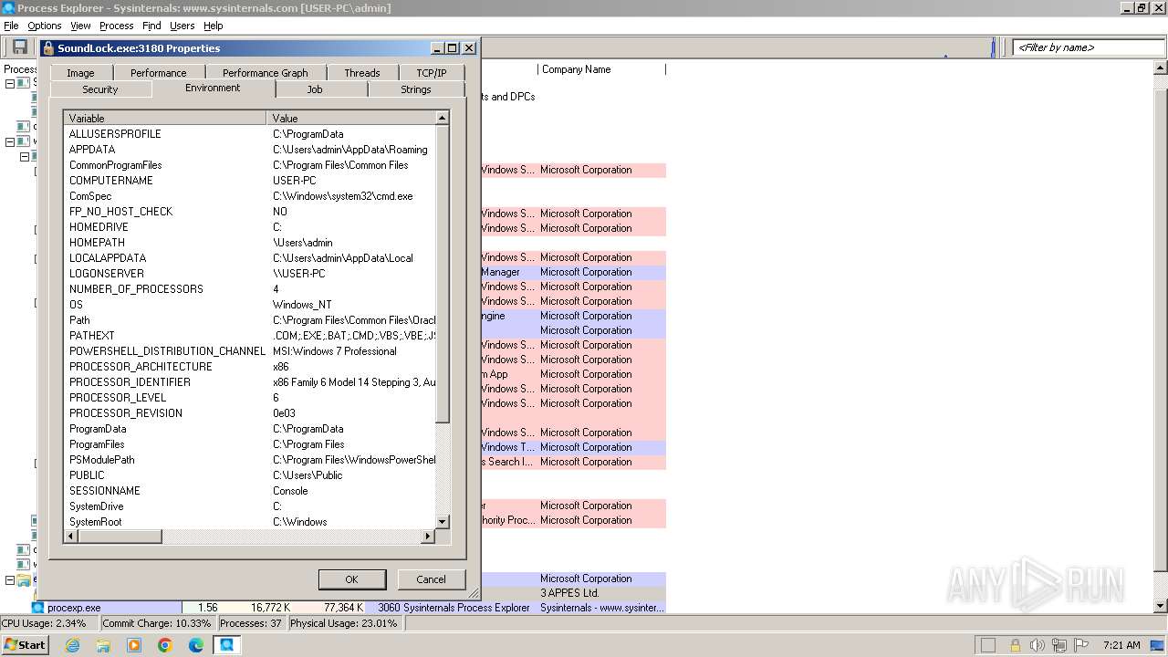
Task: Click the Action Center flag tray icon
Action: pos(1081,645)
